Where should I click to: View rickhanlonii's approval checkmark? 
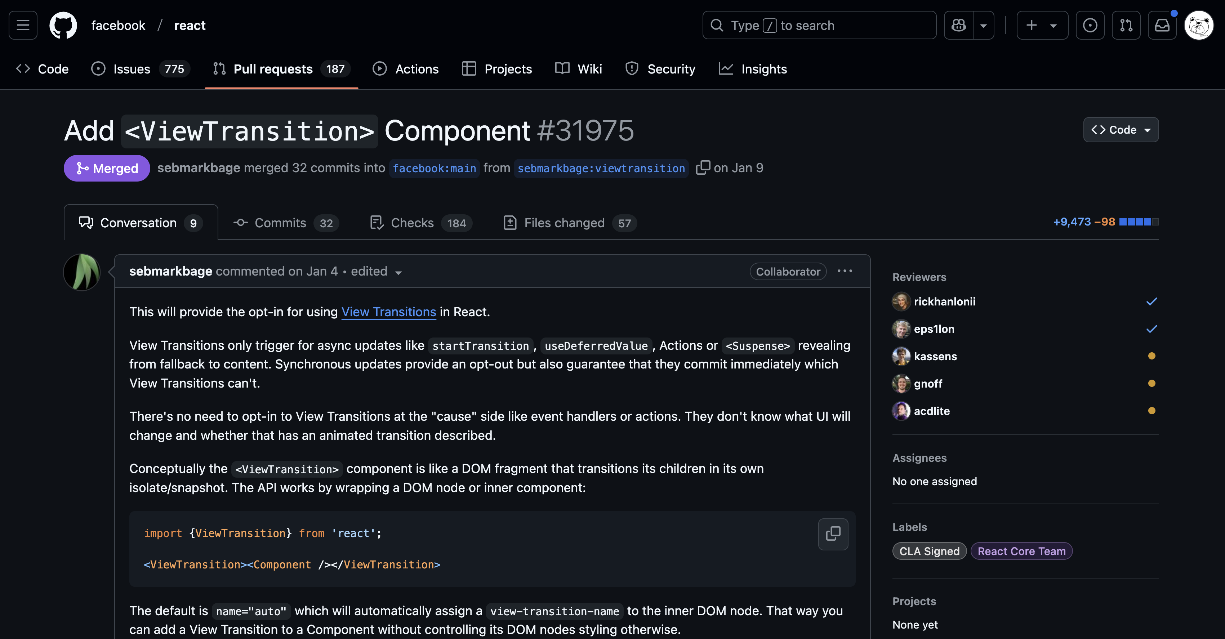coord(1151,301)
